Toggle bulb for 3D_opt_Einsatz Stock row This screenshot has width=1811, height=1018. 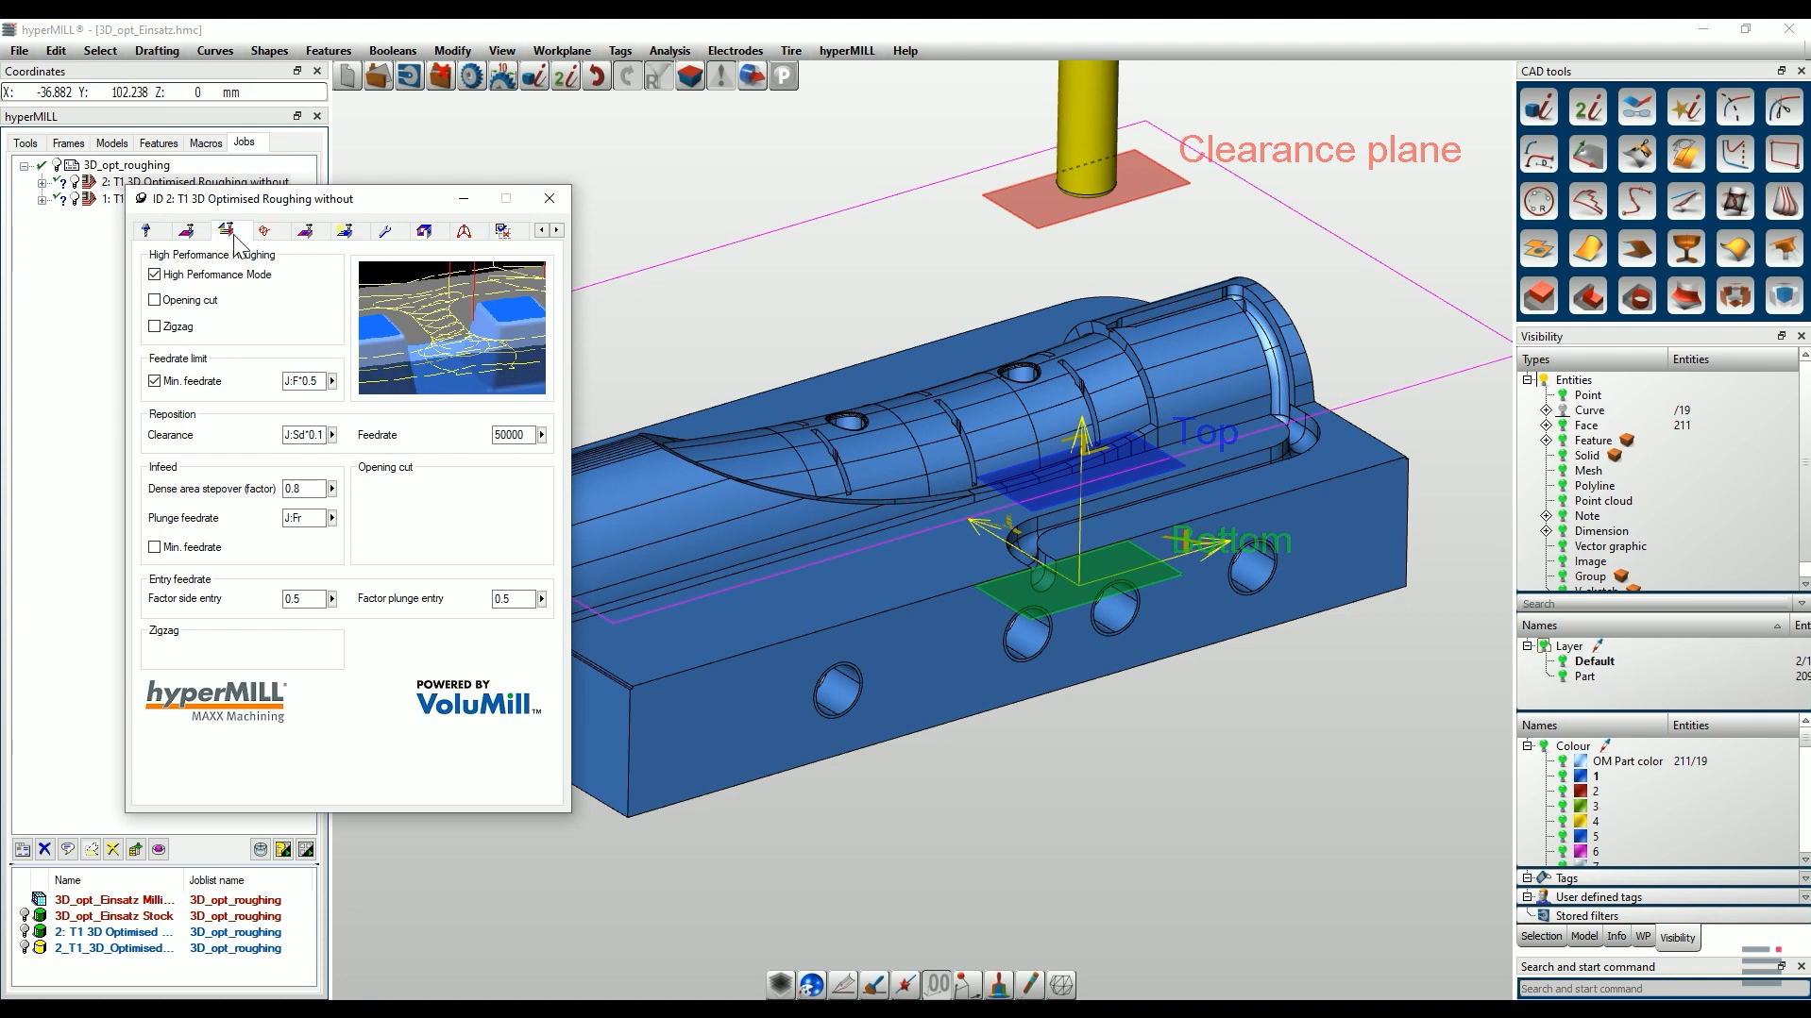tap(25, 916)
